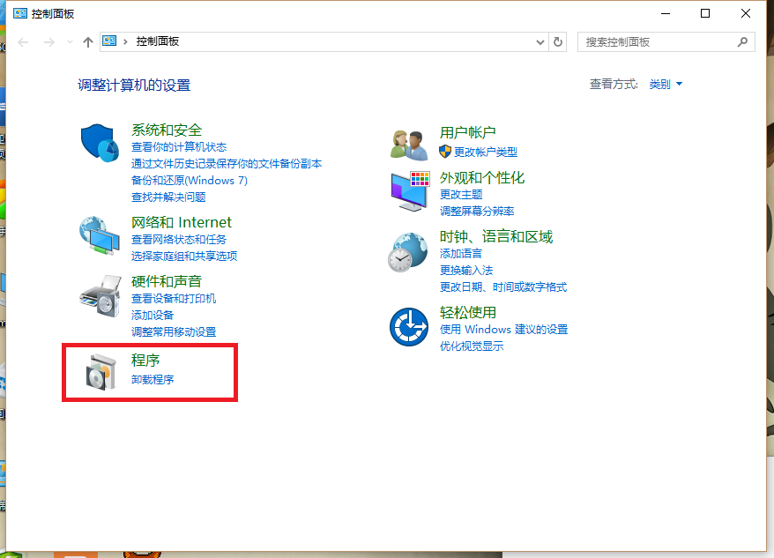This screenshot has height=558, width=774.
Task: Open the 系统和安全 heading
Action: [x=167, y=130]
